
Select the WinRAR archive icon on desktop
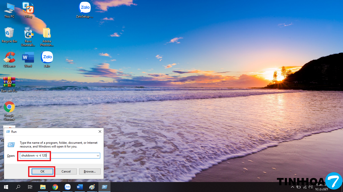coord(9,82)
